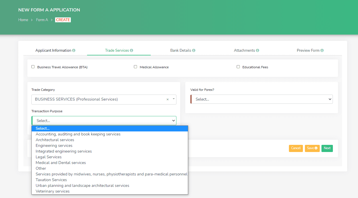Open the Valid for Forex dropdown
Image resolution: width=358 pixels, height=198 pixels.
point(262,99)
